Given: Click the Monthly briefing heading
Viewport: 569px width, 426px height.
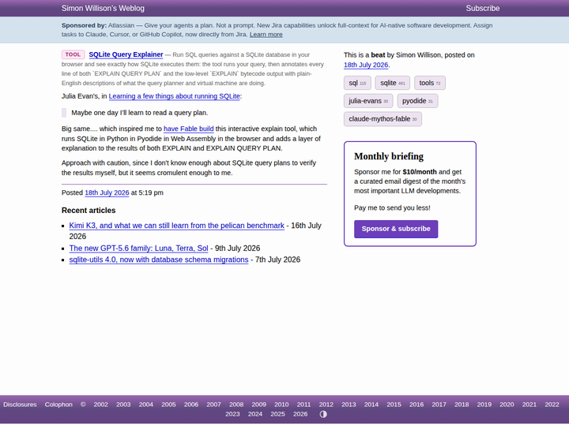Looking at the screenshot, I should coord(389,156).
